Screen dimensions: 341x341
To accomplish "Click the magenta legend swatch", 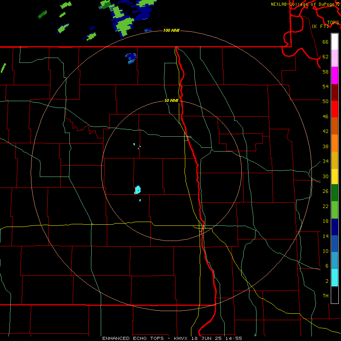I will click(x=335, y=75).
